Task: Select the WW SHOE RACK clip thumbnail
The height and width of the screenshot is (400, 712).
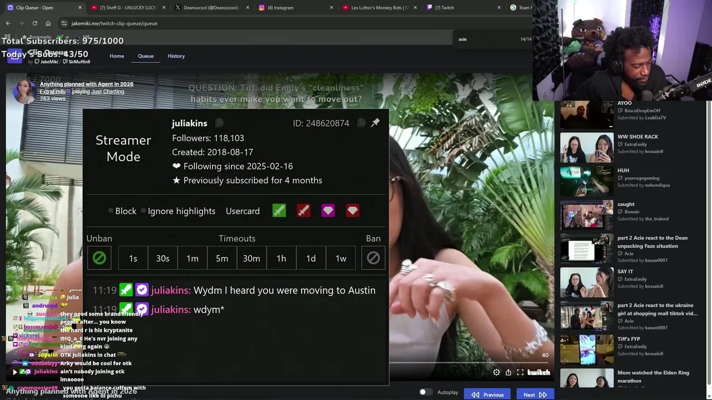Action: coord(586,147)
